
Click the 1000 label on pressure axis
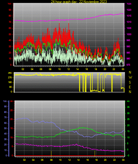pos(129,34)
